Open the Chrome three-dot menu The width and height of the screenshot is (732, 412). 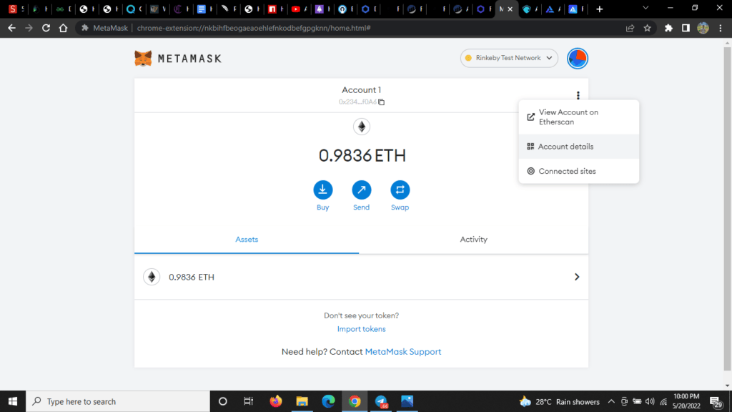click(721, 28)
